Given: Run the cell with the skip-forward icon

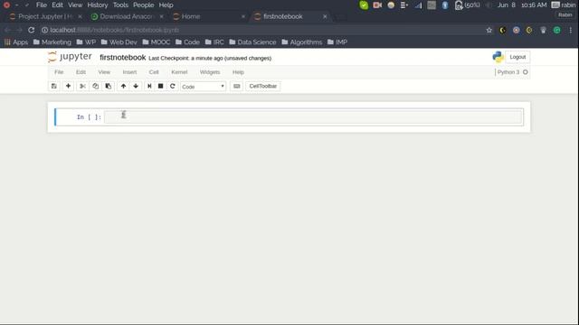Looking at the screenshot, I should pyautogui.click(x=149, y=87).
